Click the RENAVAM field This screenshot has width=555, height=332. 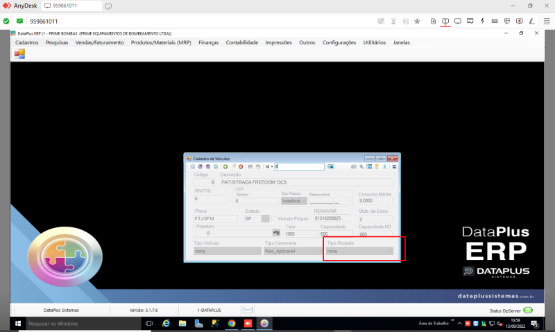332,218
